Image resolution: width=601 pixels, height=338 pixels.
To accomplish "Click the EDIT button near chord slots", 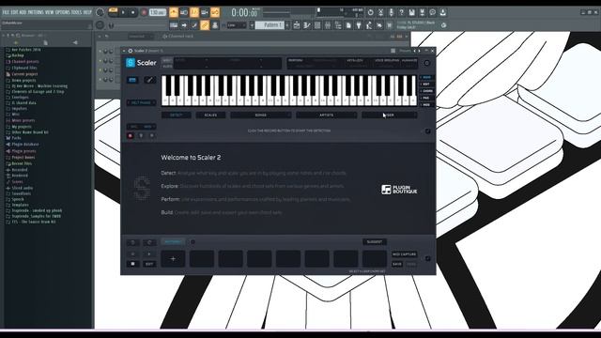I will pyautogui.click(x=149, y=264).
